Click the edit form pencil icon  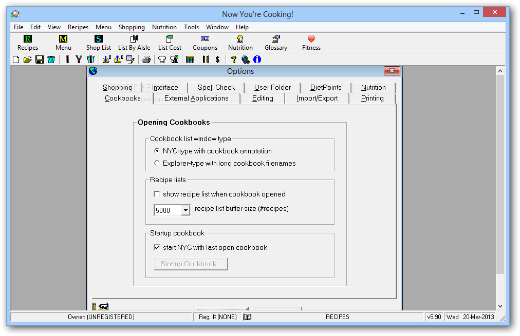[x=131, y=60]
